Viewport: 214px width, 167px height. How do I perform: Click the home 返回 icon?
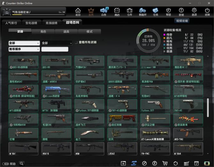pyautogui.click(x=78, y=12)
